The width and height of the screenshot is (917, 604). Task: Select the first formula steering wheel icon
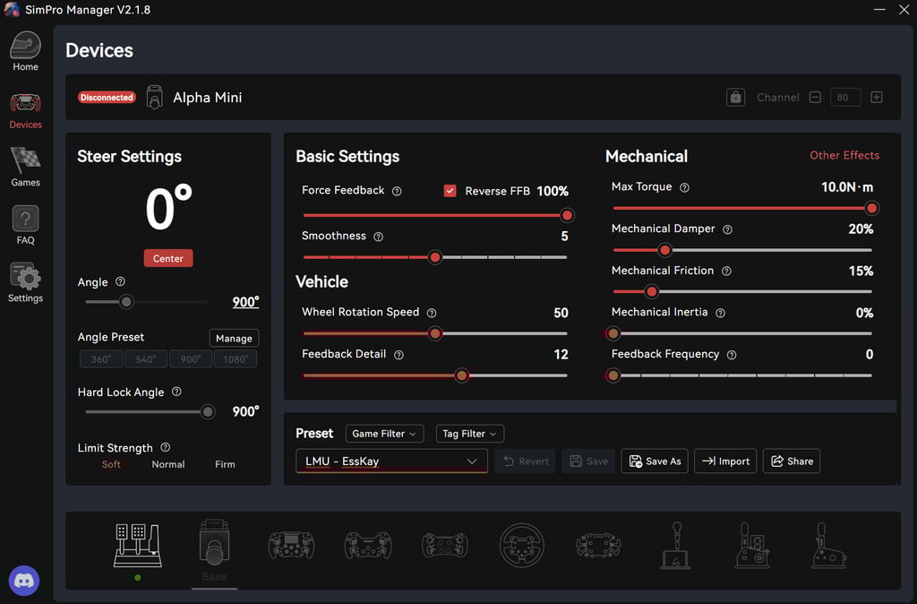(291, 545)
